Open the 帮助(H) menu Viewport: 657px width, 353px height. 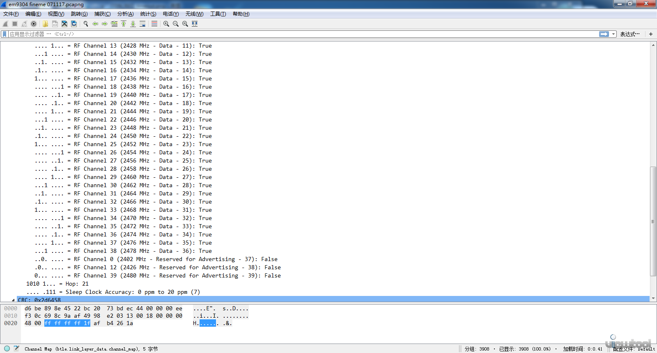pyautogui.click(x=241, y=14)
